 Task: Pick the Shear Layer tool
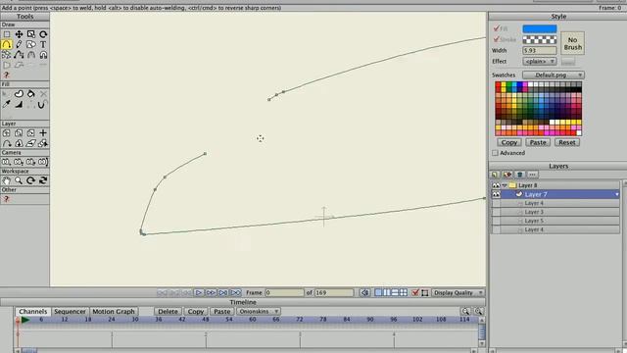[x=30, y=143]
